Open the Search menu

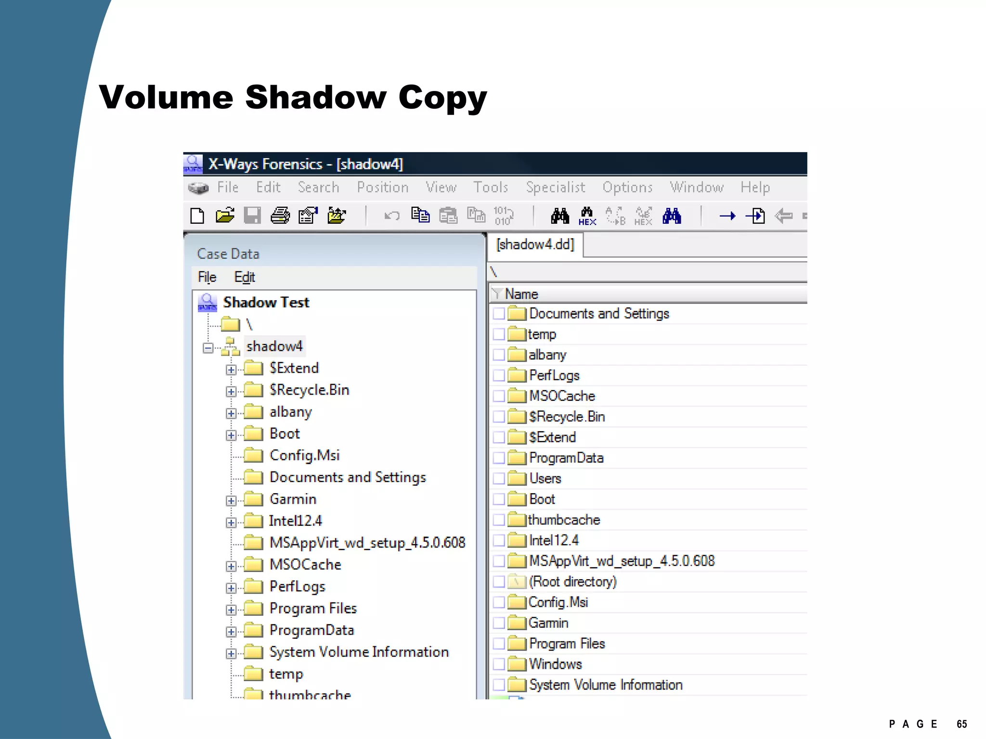click(x=318, y=187)
